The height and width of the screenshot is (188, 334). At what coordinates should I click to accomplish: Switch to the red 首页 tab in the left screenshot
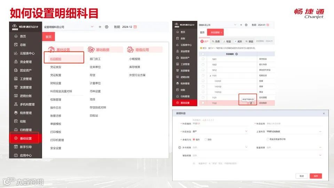(x=49, y=37)
